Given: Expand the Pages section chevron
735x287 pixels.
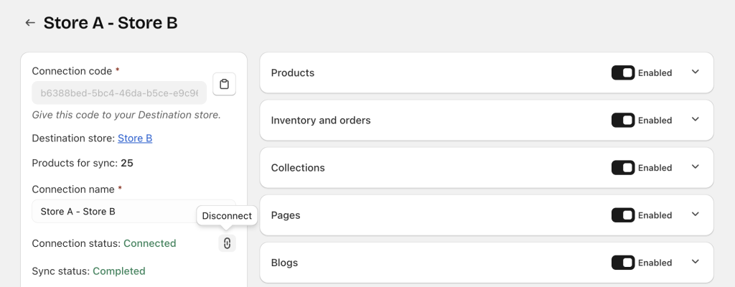Looking at the screenshot, I should pyautogui.click(x=695, y=214).
